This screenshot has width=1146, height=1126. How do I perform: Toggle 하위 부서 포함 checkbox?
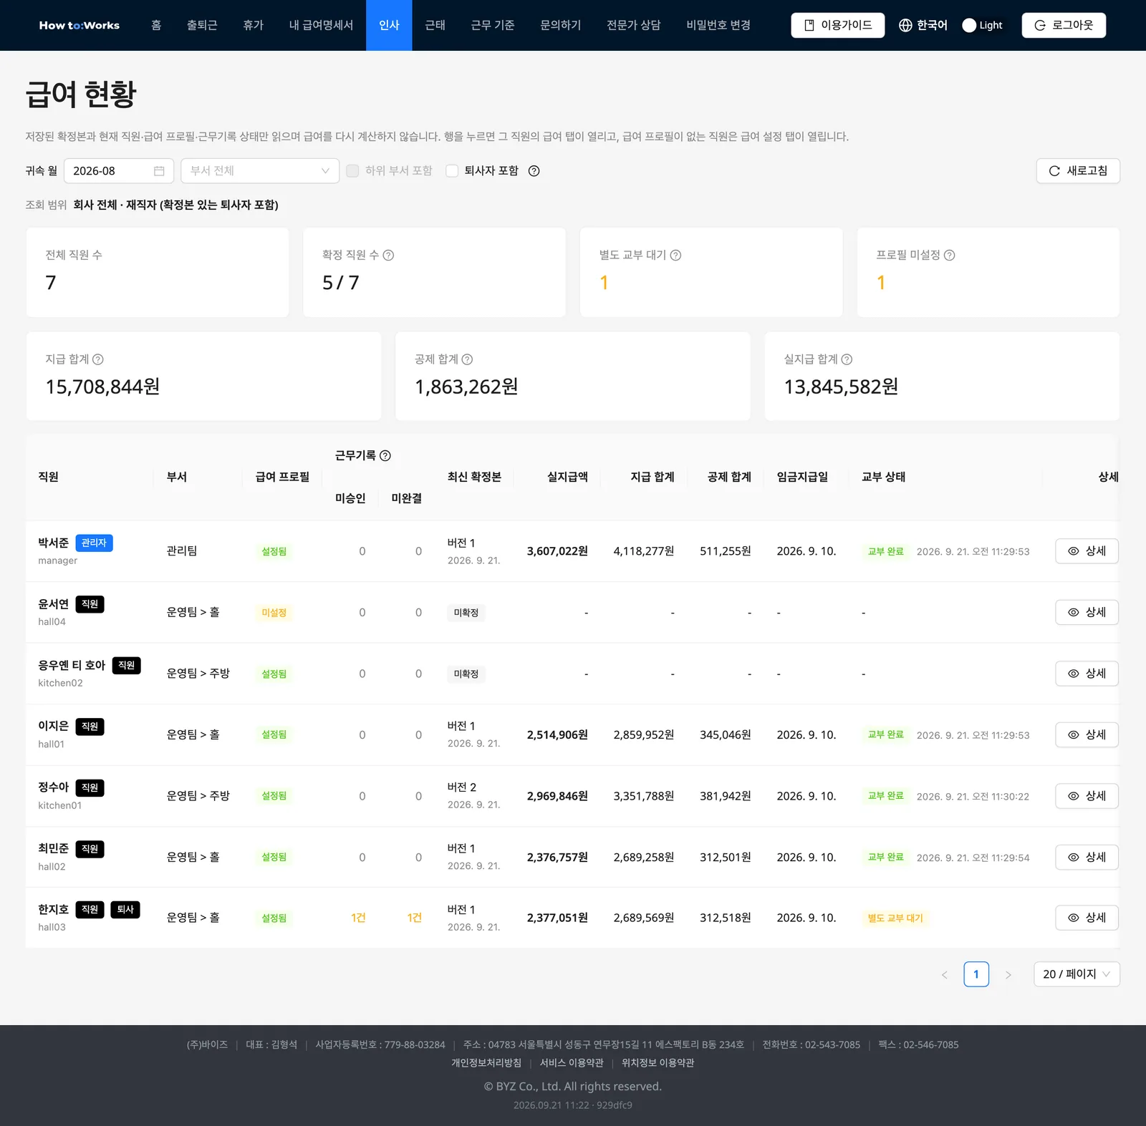point(352,171)
